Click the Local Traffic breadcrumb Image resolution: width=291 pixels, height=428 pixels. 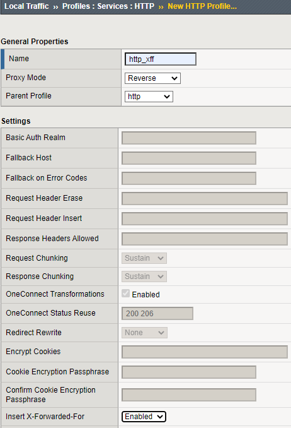tap(26, 6)
